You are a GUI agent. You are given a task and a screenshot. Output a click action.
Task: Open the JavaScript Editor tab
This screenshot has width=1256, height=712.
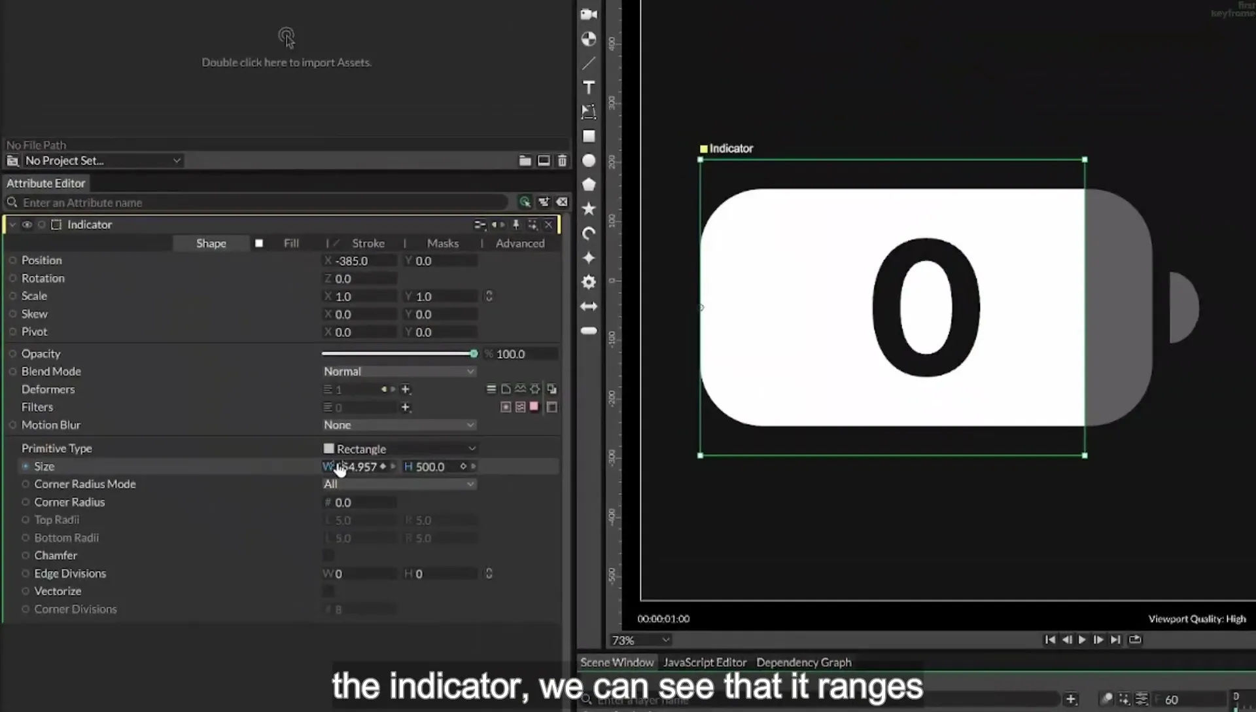(x=705, y=662)
